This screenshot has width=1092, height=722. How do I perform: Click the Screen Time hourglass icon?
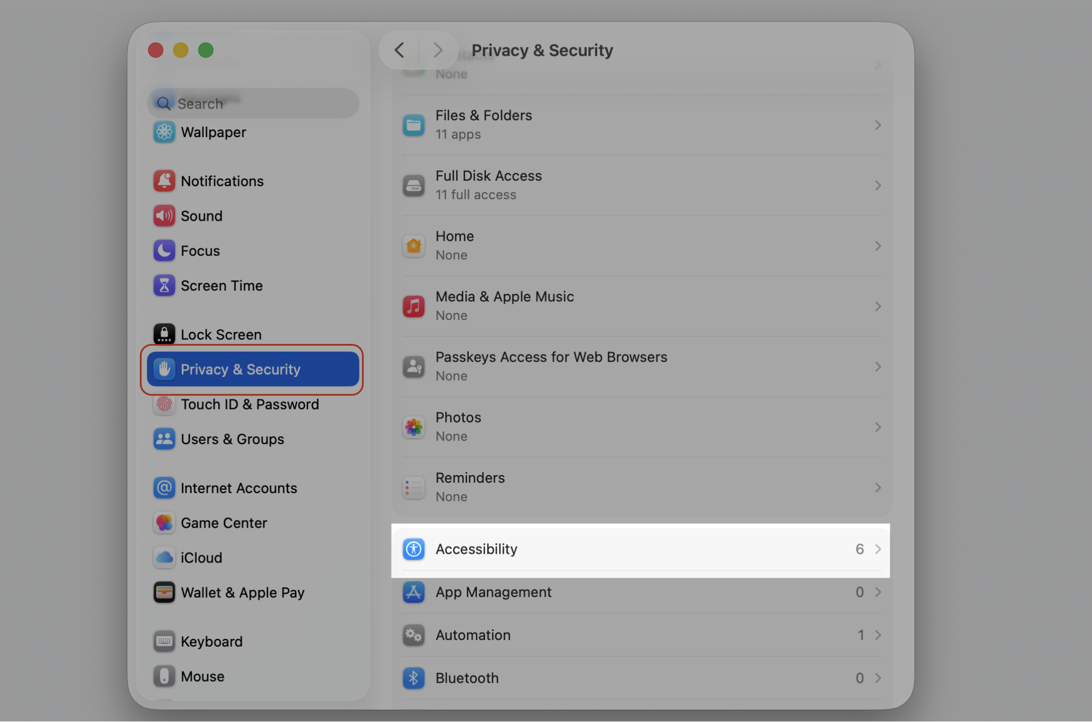pyautogui.click(x=164, y=286)
